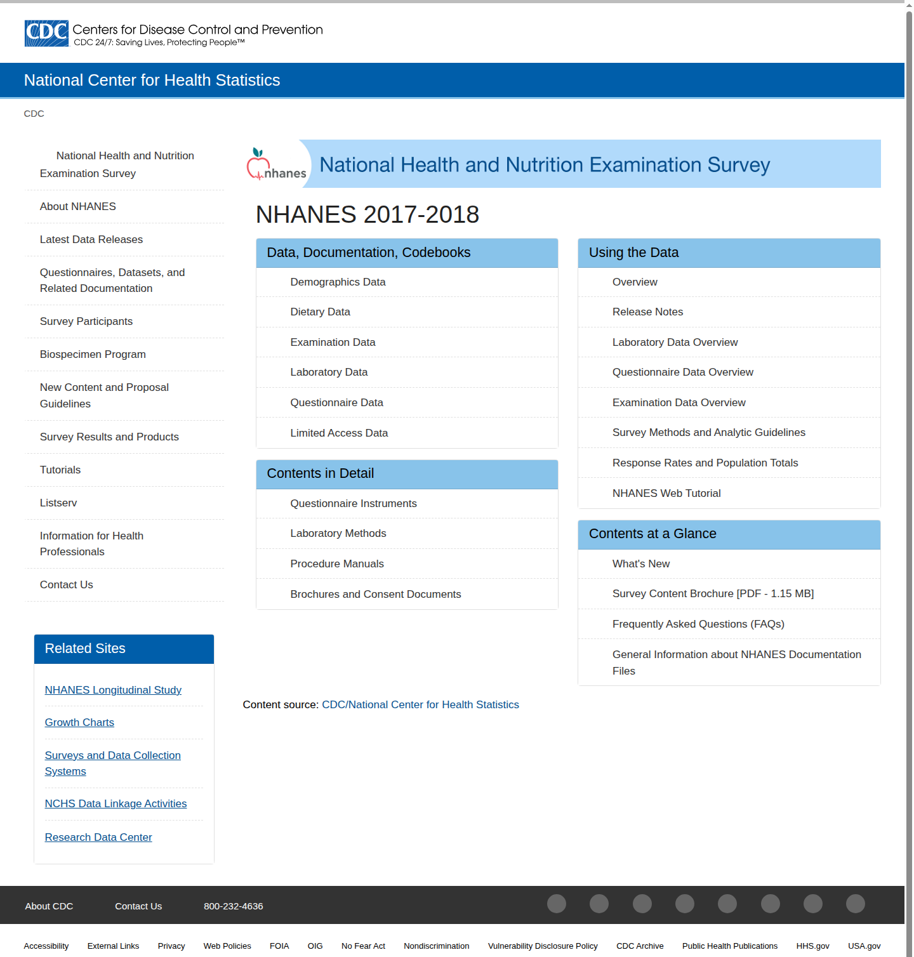Open National Center for Health Statistics banner link
914x957 pixels.
pos(152,80)
